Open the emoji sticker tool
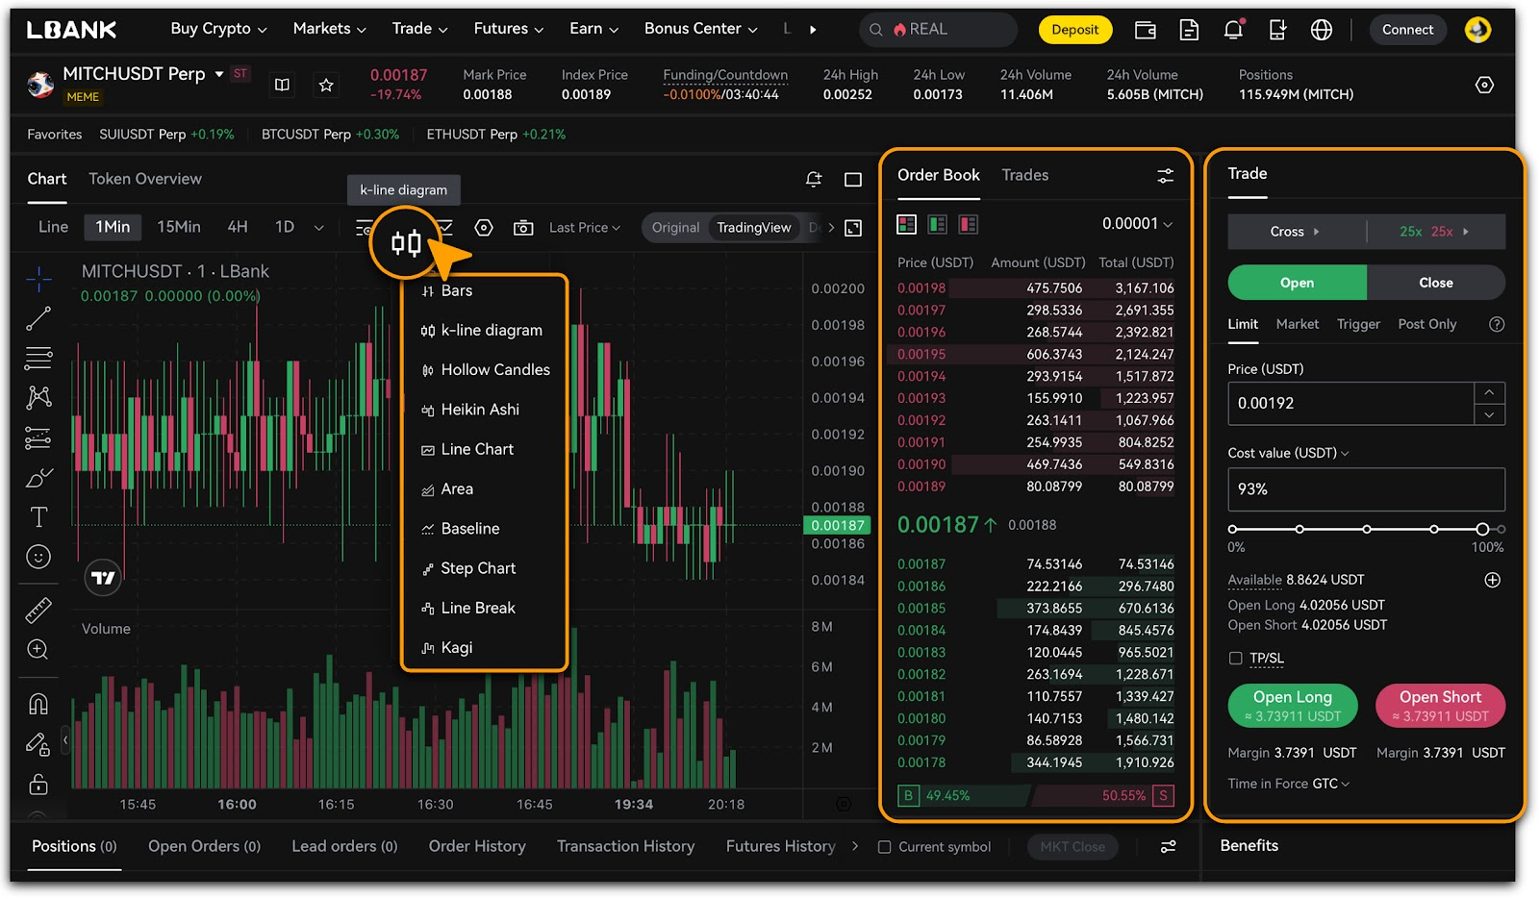 [38, 557]
